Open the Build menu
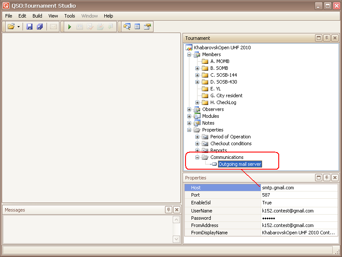Image resolution: width=342 pixels, height=257 pixels. click(x=37, y=16)
